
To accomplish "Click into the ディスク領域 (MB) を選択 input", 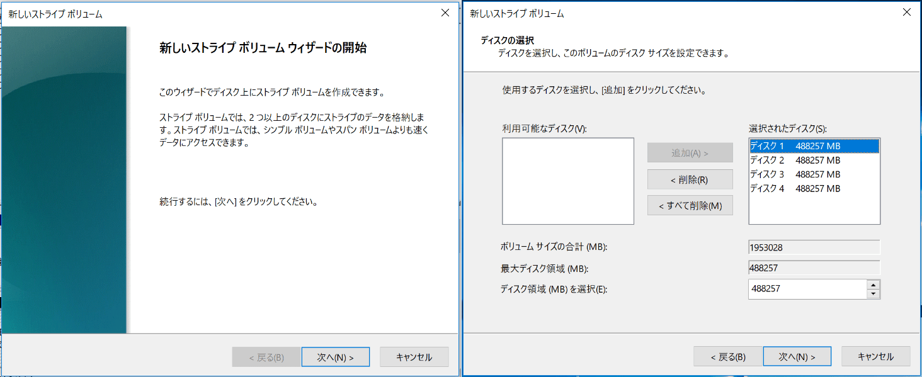I will pyautogui.click(x=807, y=289).
